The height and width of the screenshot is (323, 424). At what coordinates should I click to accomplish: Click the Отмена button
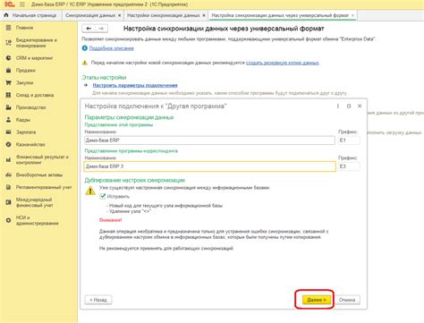click(347, 300)
